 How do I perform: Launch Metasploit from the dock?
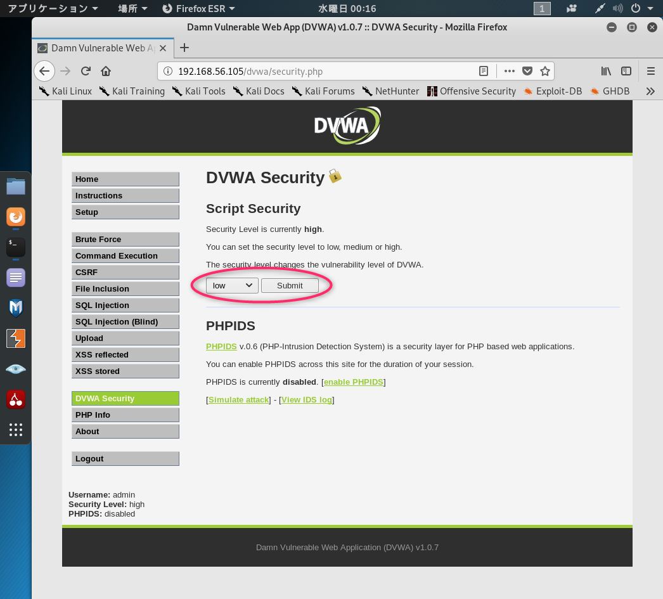16,308
